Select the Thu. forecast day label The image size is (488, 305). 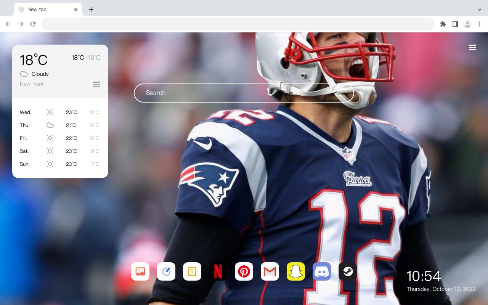[x=25, y=125]
